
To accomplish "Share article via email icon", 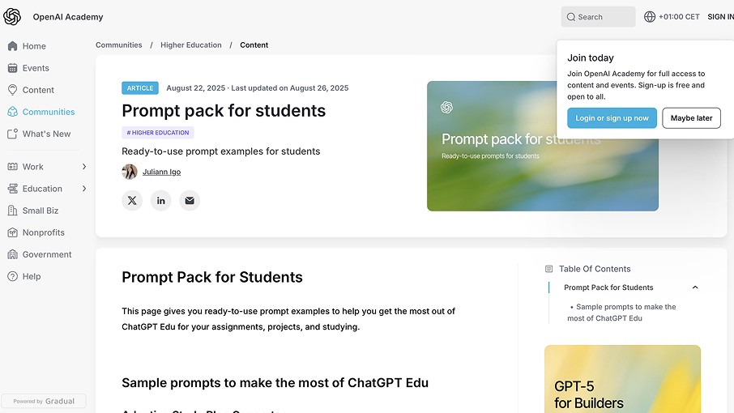I will (x=190, y=200).
